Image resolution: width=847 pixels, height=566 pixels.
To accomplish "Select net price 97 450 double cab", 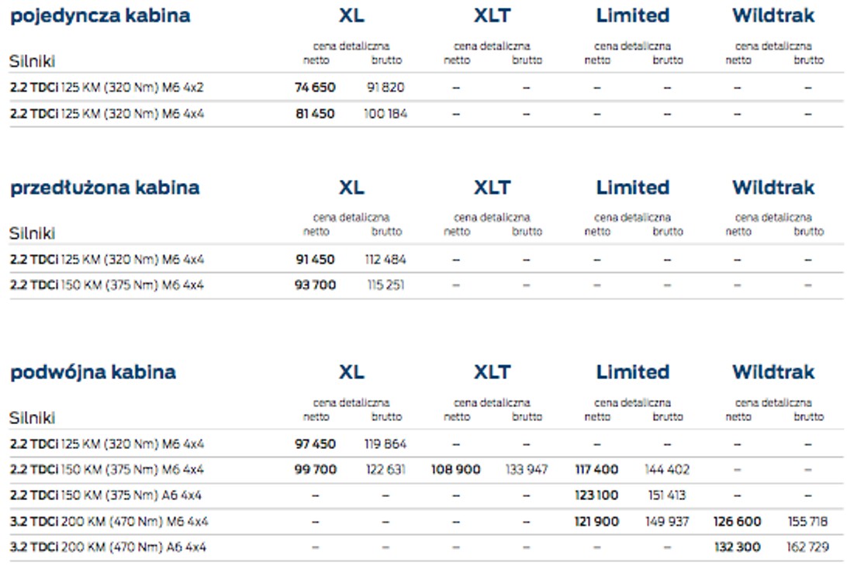I will click(315, 444).
